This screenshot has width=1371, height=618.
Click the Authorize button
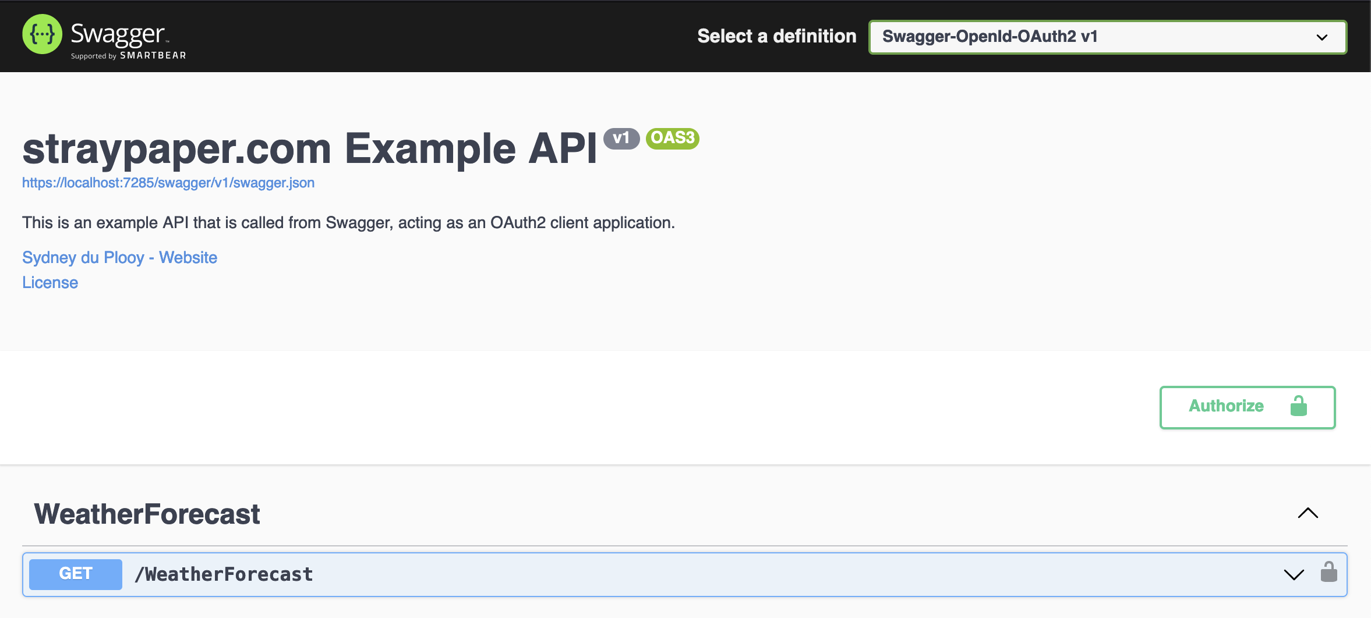click(1248, 407)
